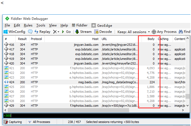191x126 pixels.
Task: Select host g.hiphotos.baidu.com
Action: 84,87
